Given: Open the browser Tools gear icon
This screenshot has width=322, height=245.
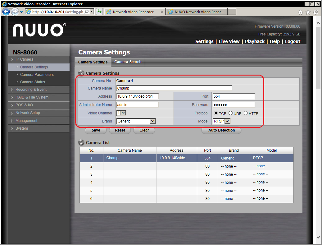Looking at the screenshot, I should pyautogui.click(x=316, y=12).
